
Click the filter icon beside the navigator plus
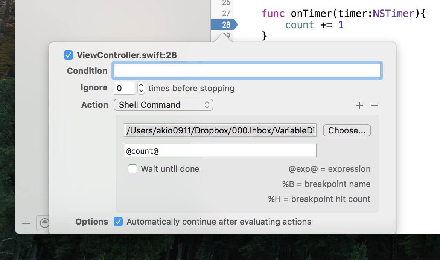[44, 223]
